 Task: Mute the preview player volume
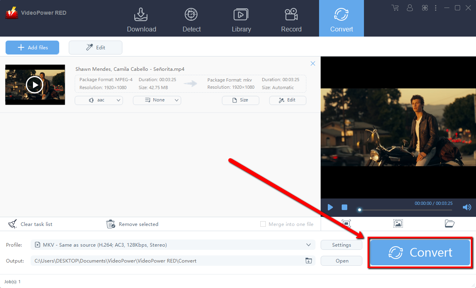(x=467, y=207)
